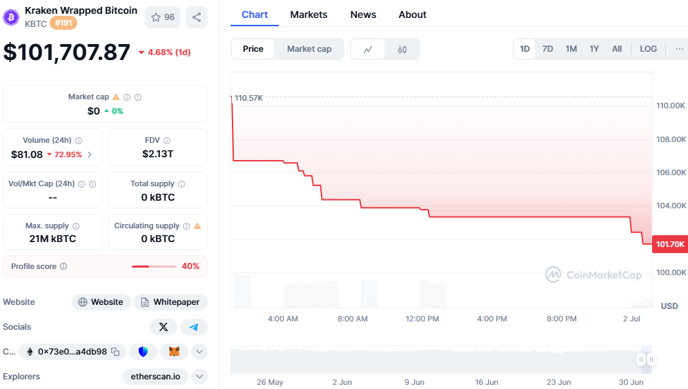Screen dimensions: 688x389
Task: Click the 72.95% volume change text
Action: (x=68, y=154)
